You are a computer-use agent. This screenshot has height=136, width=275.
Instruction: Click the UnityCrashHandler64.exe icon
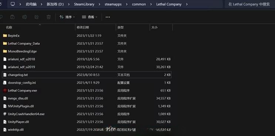(x=5, y=114)
